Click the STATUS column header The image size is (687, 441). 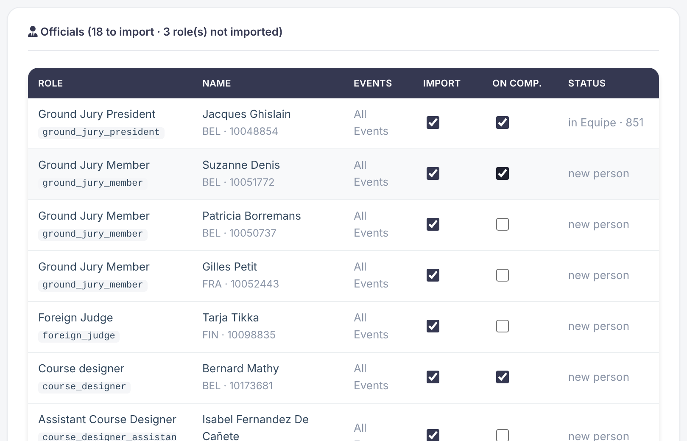pos(587,83)
